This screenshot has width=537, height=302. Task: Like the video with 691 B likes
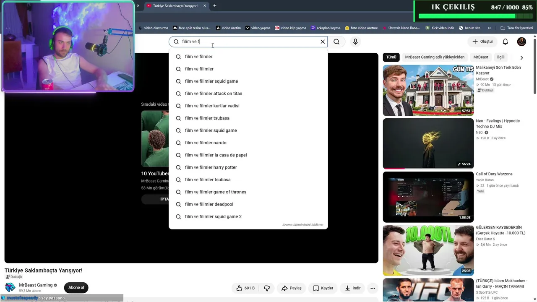tap(245, 288)
